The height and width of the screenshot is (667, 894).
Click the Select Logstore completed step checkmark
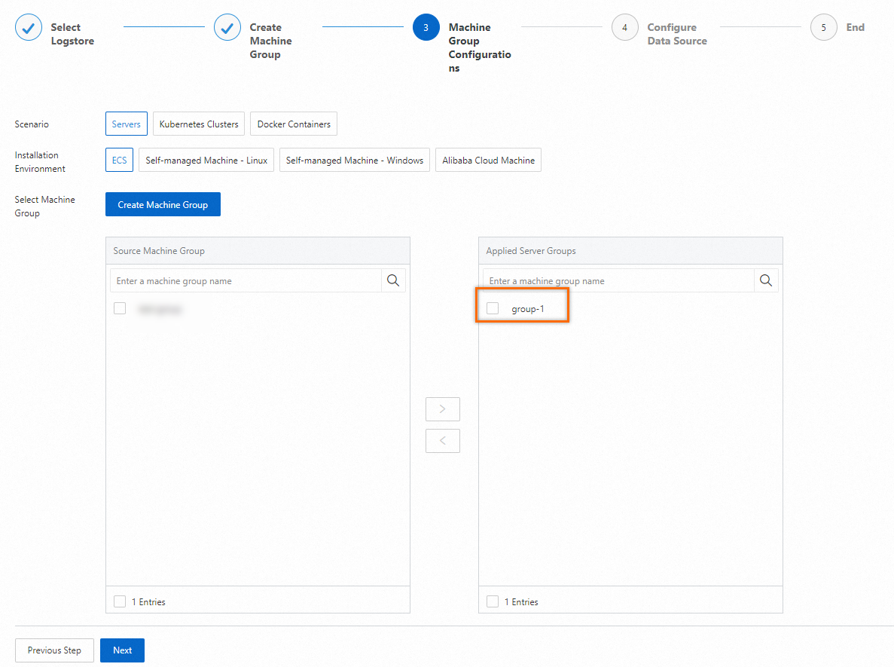pos(28,27)
